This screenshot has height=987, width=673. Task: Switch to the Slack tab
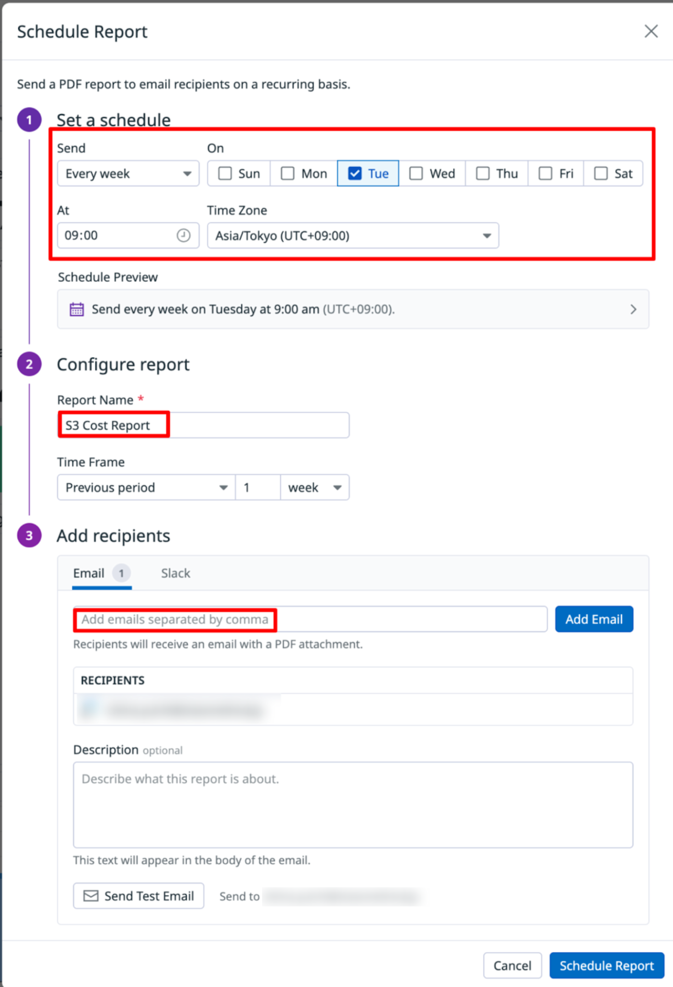[175, 573]
